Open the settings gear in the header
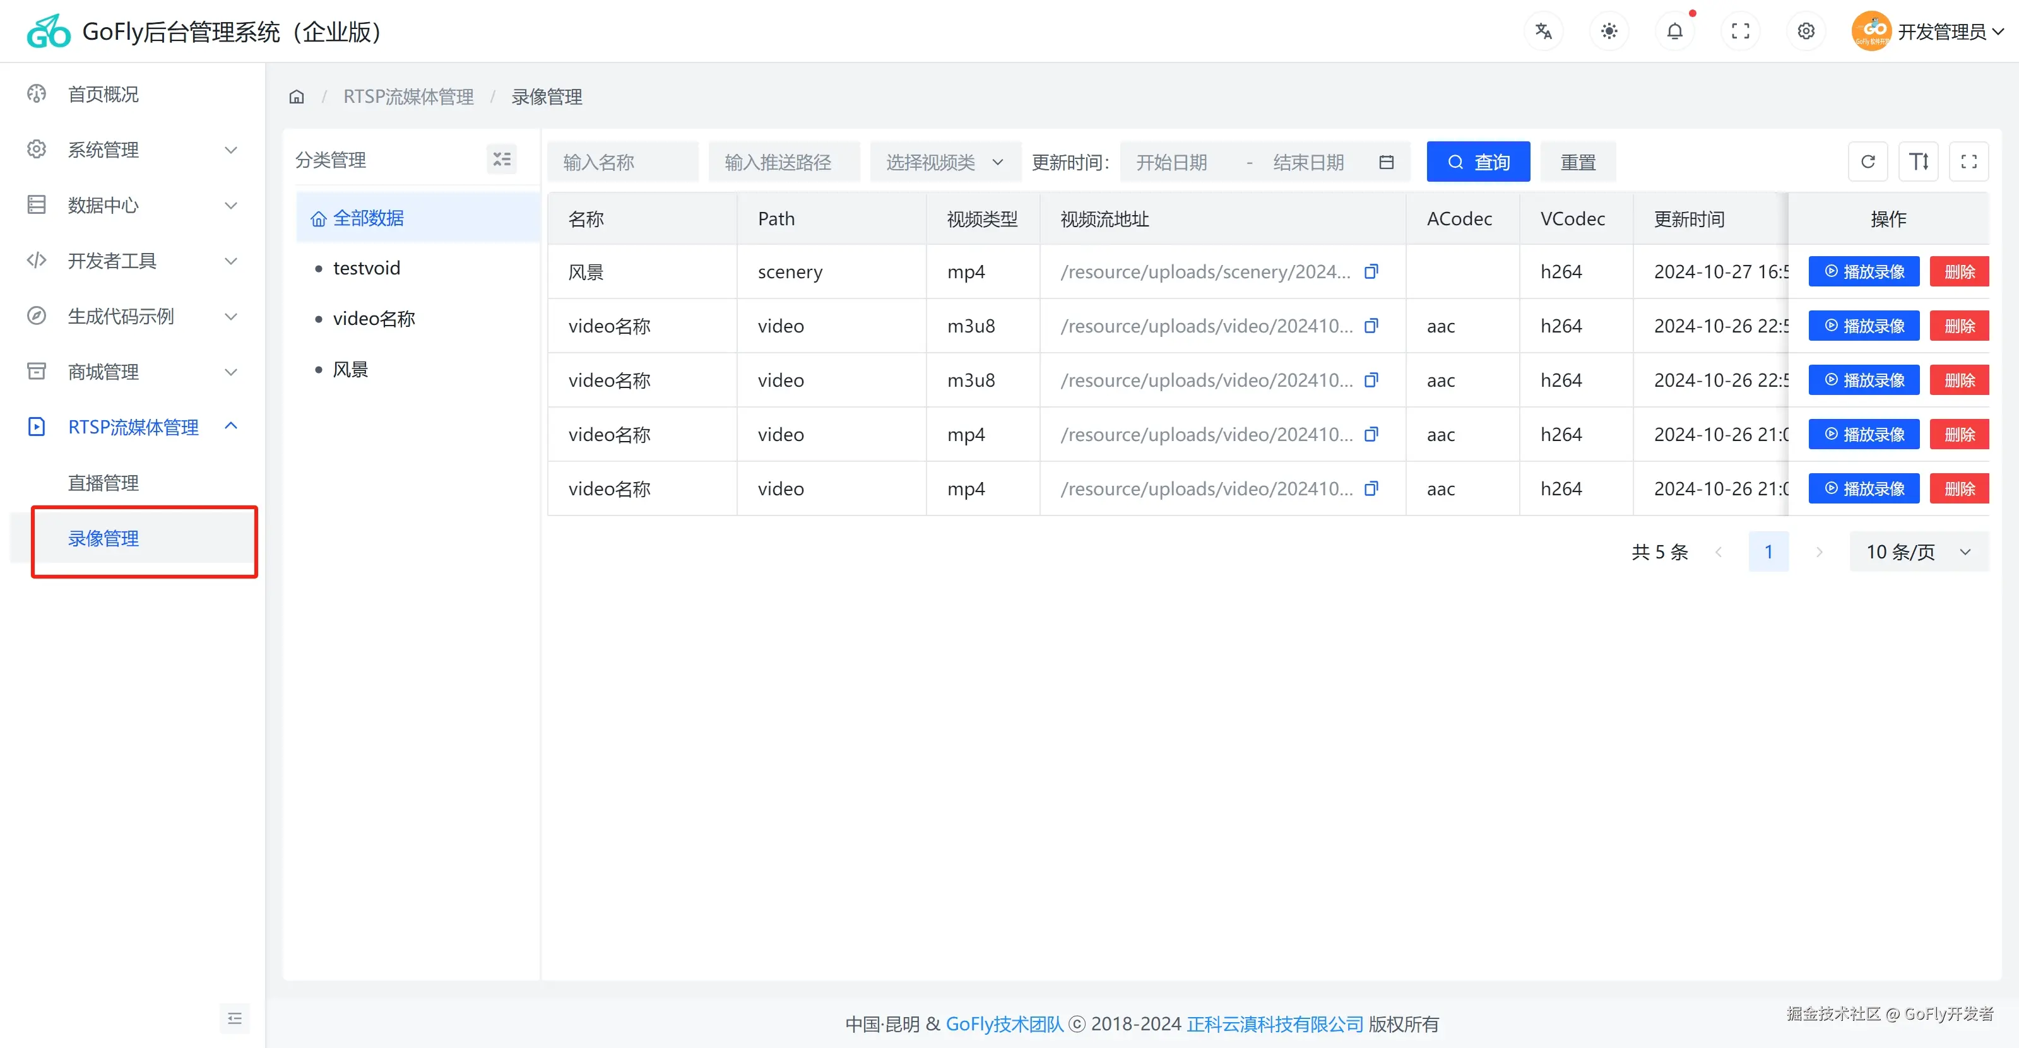 [x=1806, y=32]
